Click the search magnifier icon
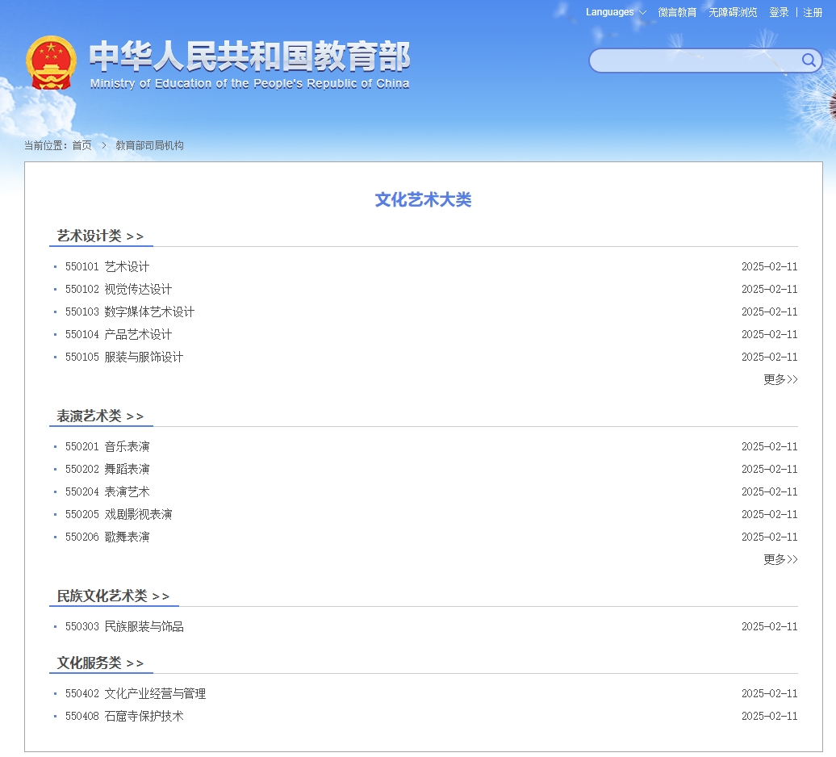 click(808, 61)
